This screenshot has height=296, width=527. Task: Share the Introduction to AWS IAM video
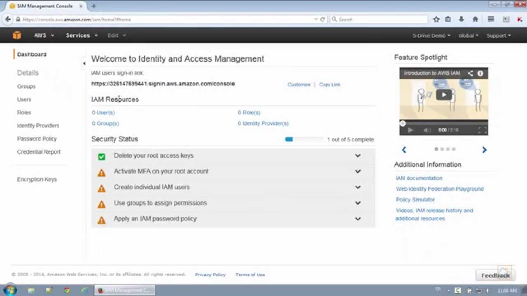(x=470, y=73)
